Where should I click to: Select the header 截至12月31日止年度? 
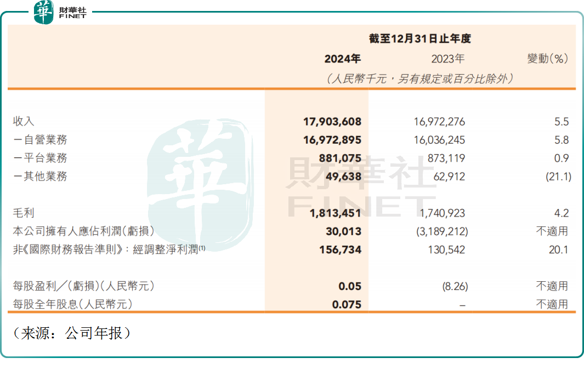(419, 39)
